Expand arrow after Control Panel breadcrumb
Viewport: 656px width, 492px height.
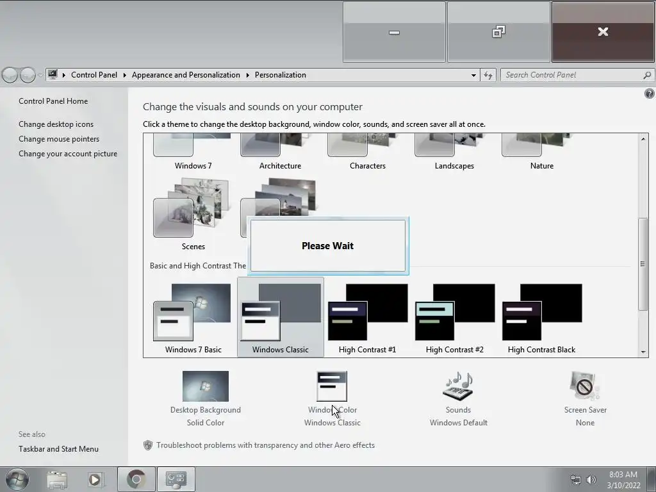(124, 76)
